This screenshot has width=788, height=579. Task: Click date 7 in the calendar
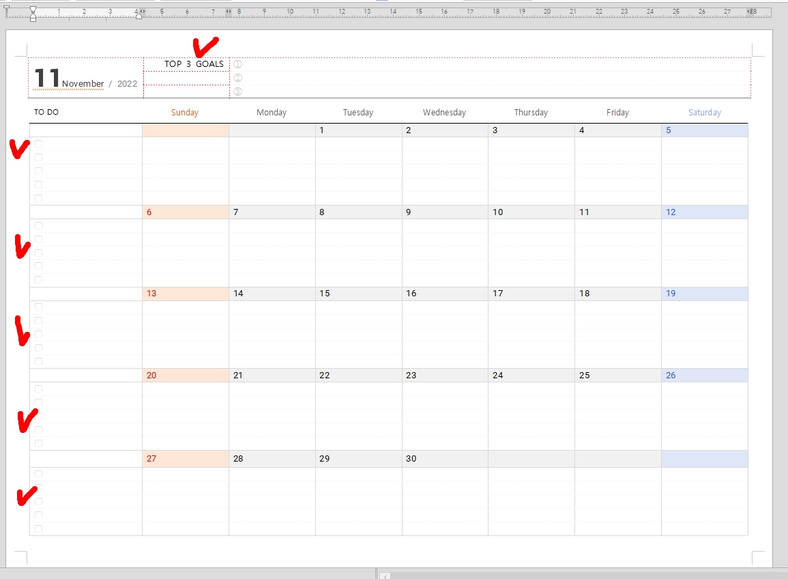(235, 212)
